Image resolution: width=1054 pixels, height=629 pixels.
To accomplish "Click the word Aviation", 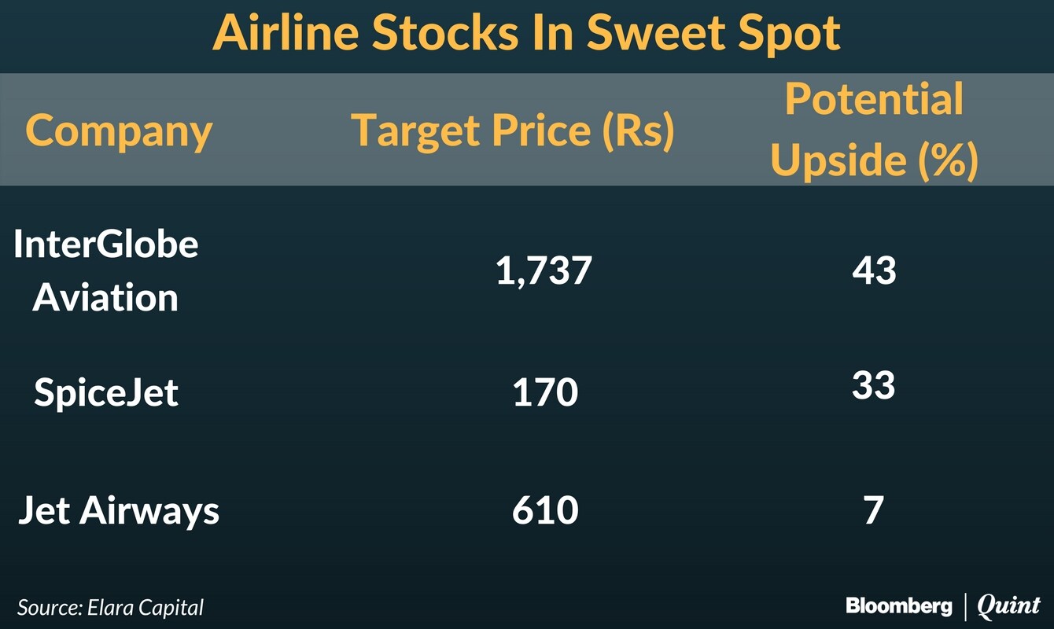I will (106, 298).
